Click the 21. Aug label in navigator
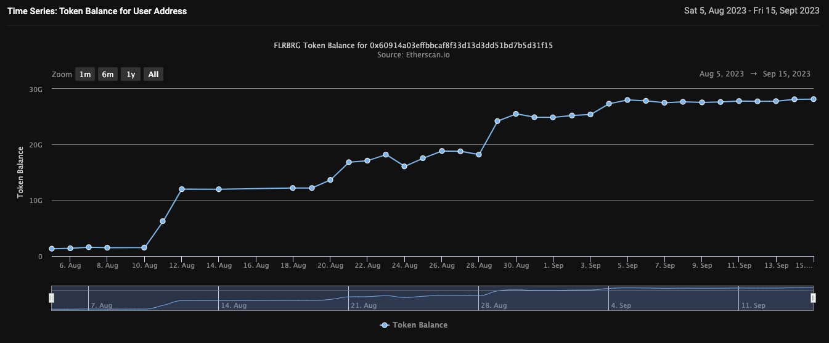829x343 pixels. pyautogui.click(x=364, y=305)
